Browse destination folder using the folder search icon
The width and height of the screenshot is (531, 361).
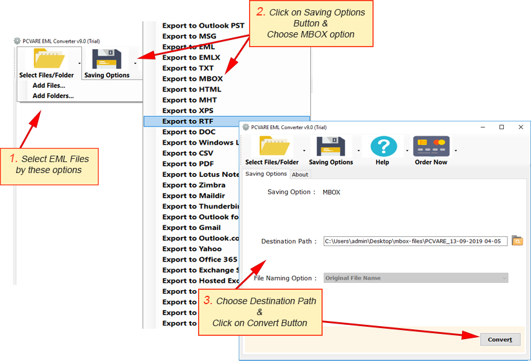click(517, 241)
